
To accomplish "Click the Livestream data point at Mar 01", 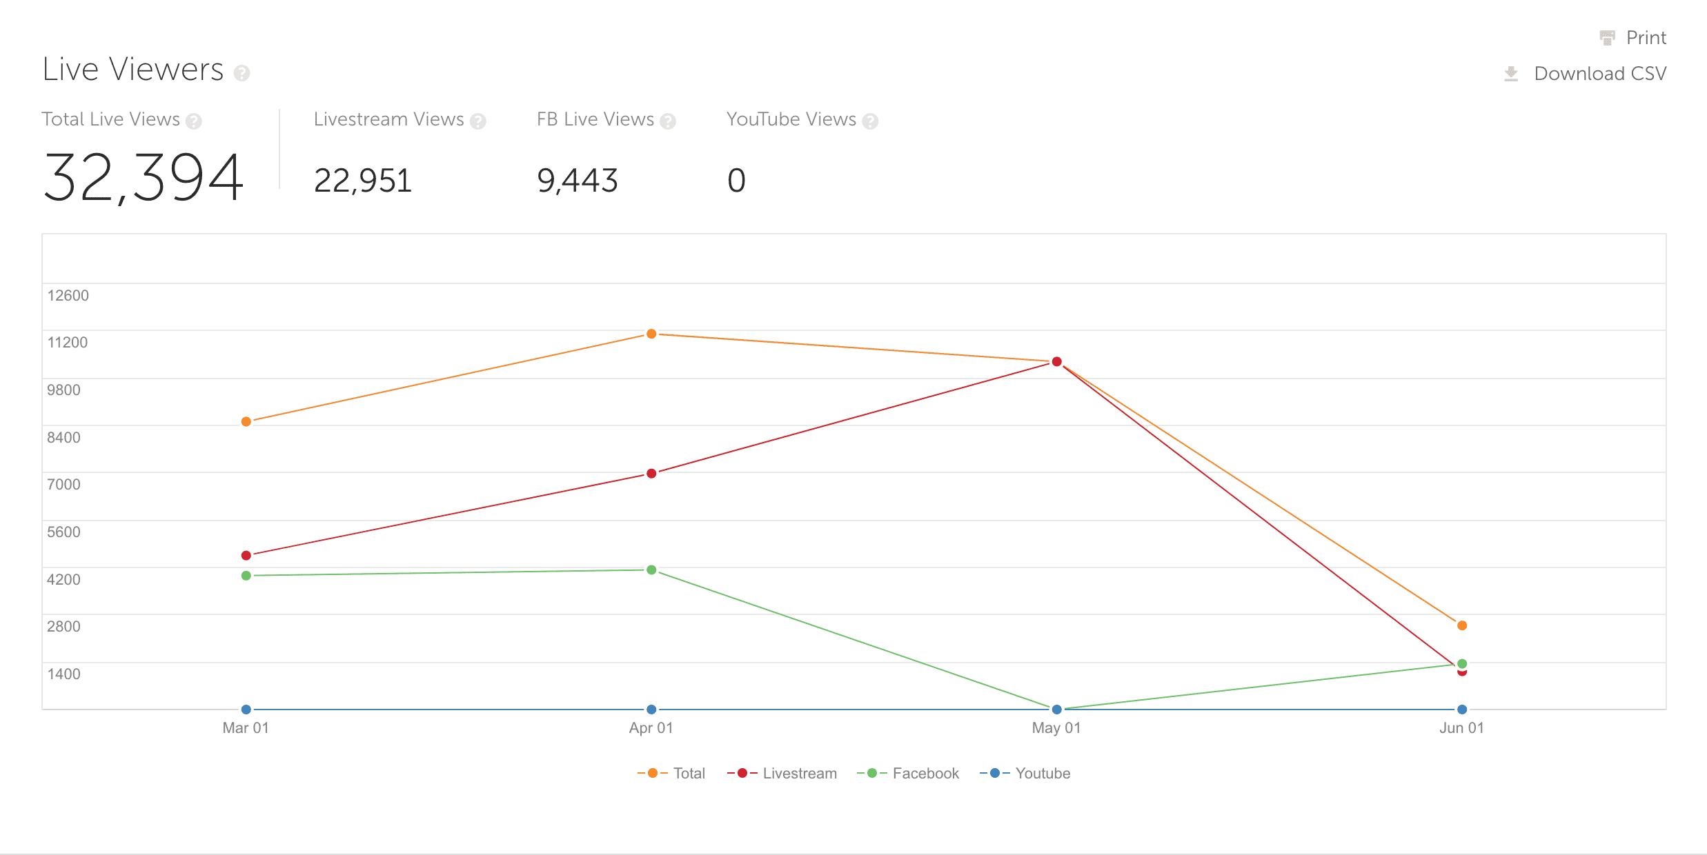I will click(x=246, y=555).
